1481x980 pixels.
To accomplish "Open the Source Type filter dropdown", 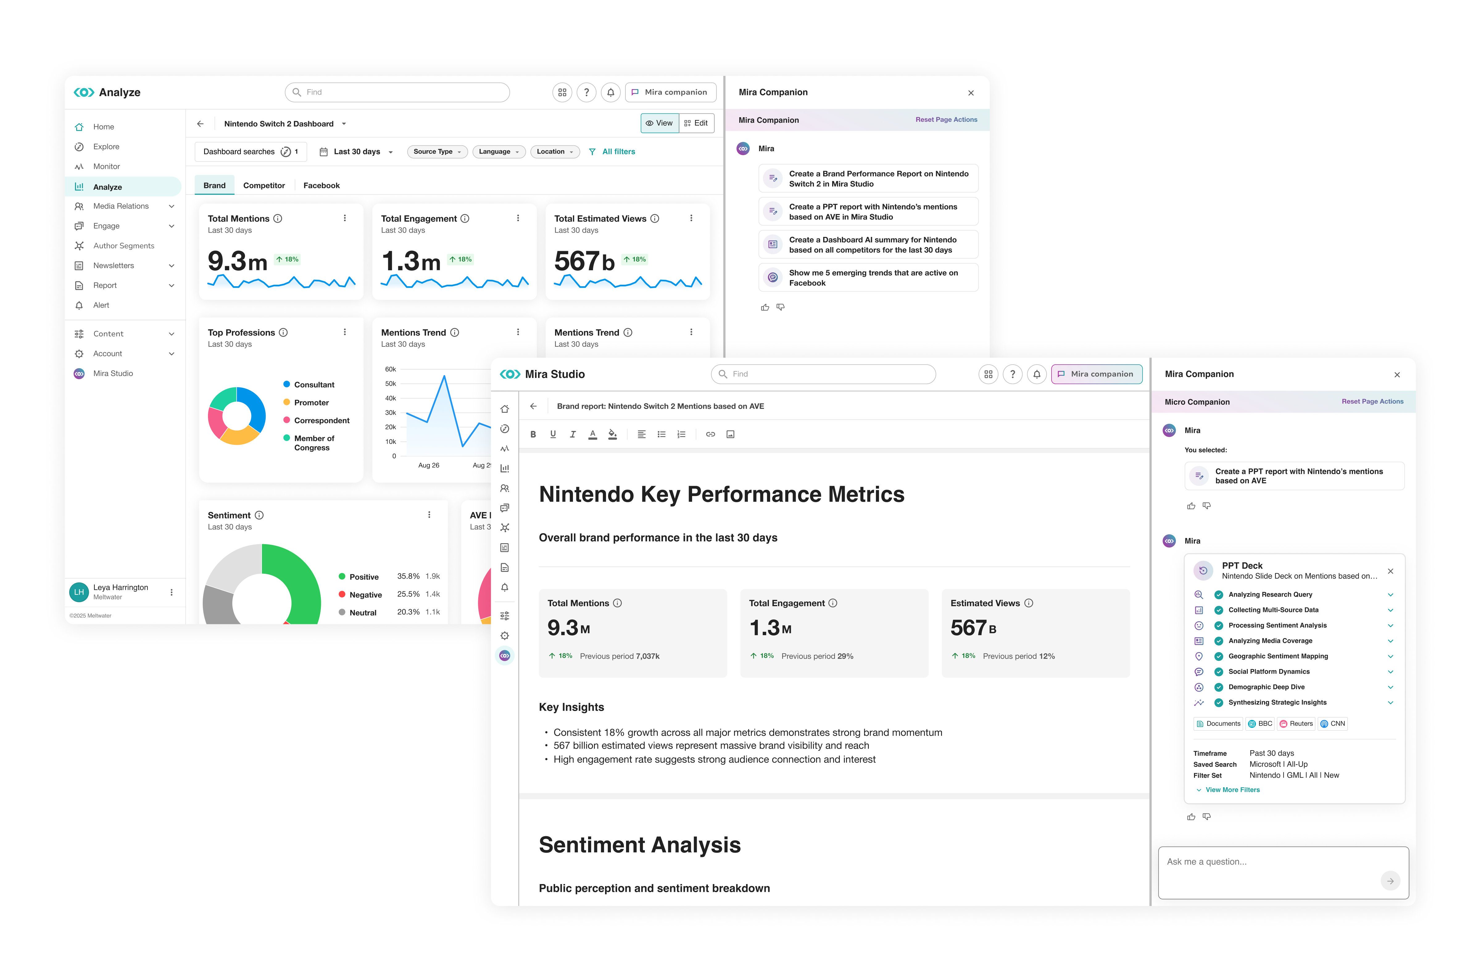I will point(437,152).
